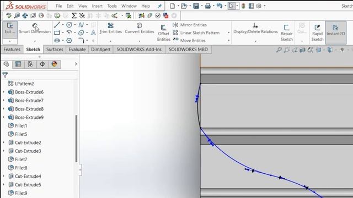The width and height of the screenshot is (353, 198).
Task: Click Move Entities
Action: pyautogui.click(x=189, y=40)
